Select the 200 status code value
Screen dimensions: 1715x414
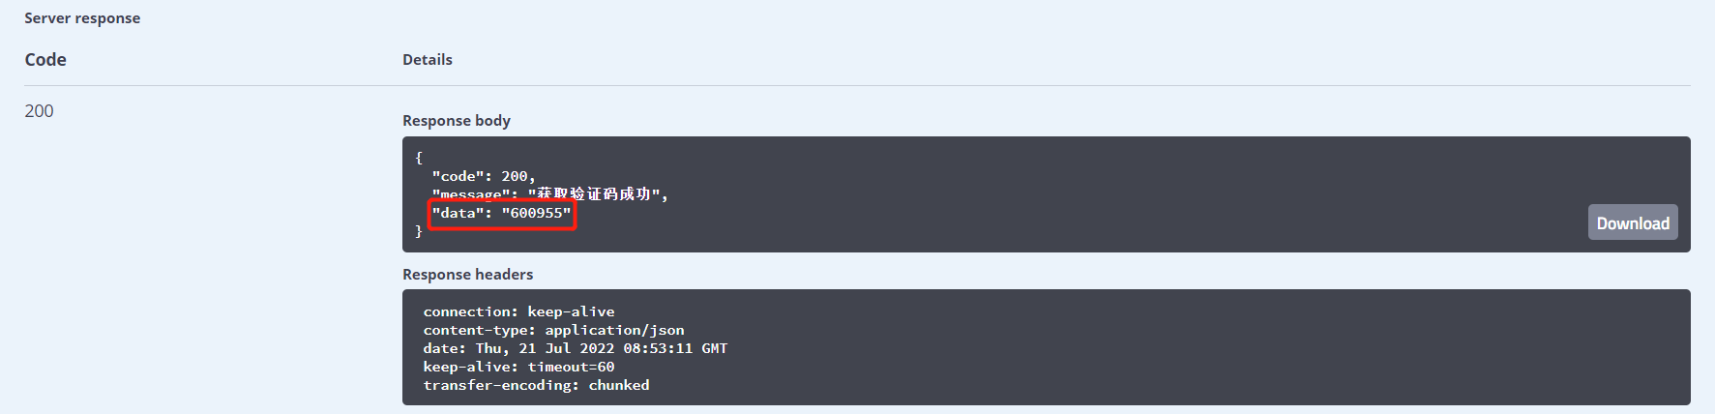40,111
